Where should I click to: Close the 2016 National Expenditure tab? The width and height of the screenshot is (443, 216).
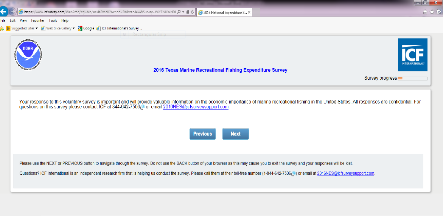[249, 12]
